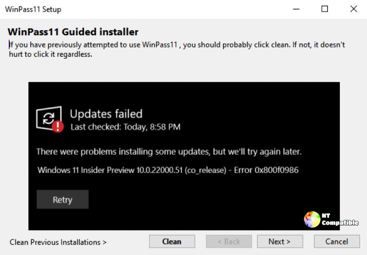Click the colorful NT Compatible logo
Image resolution: width=367 pixels, height=255 pixels.
[x=312, y=219]
